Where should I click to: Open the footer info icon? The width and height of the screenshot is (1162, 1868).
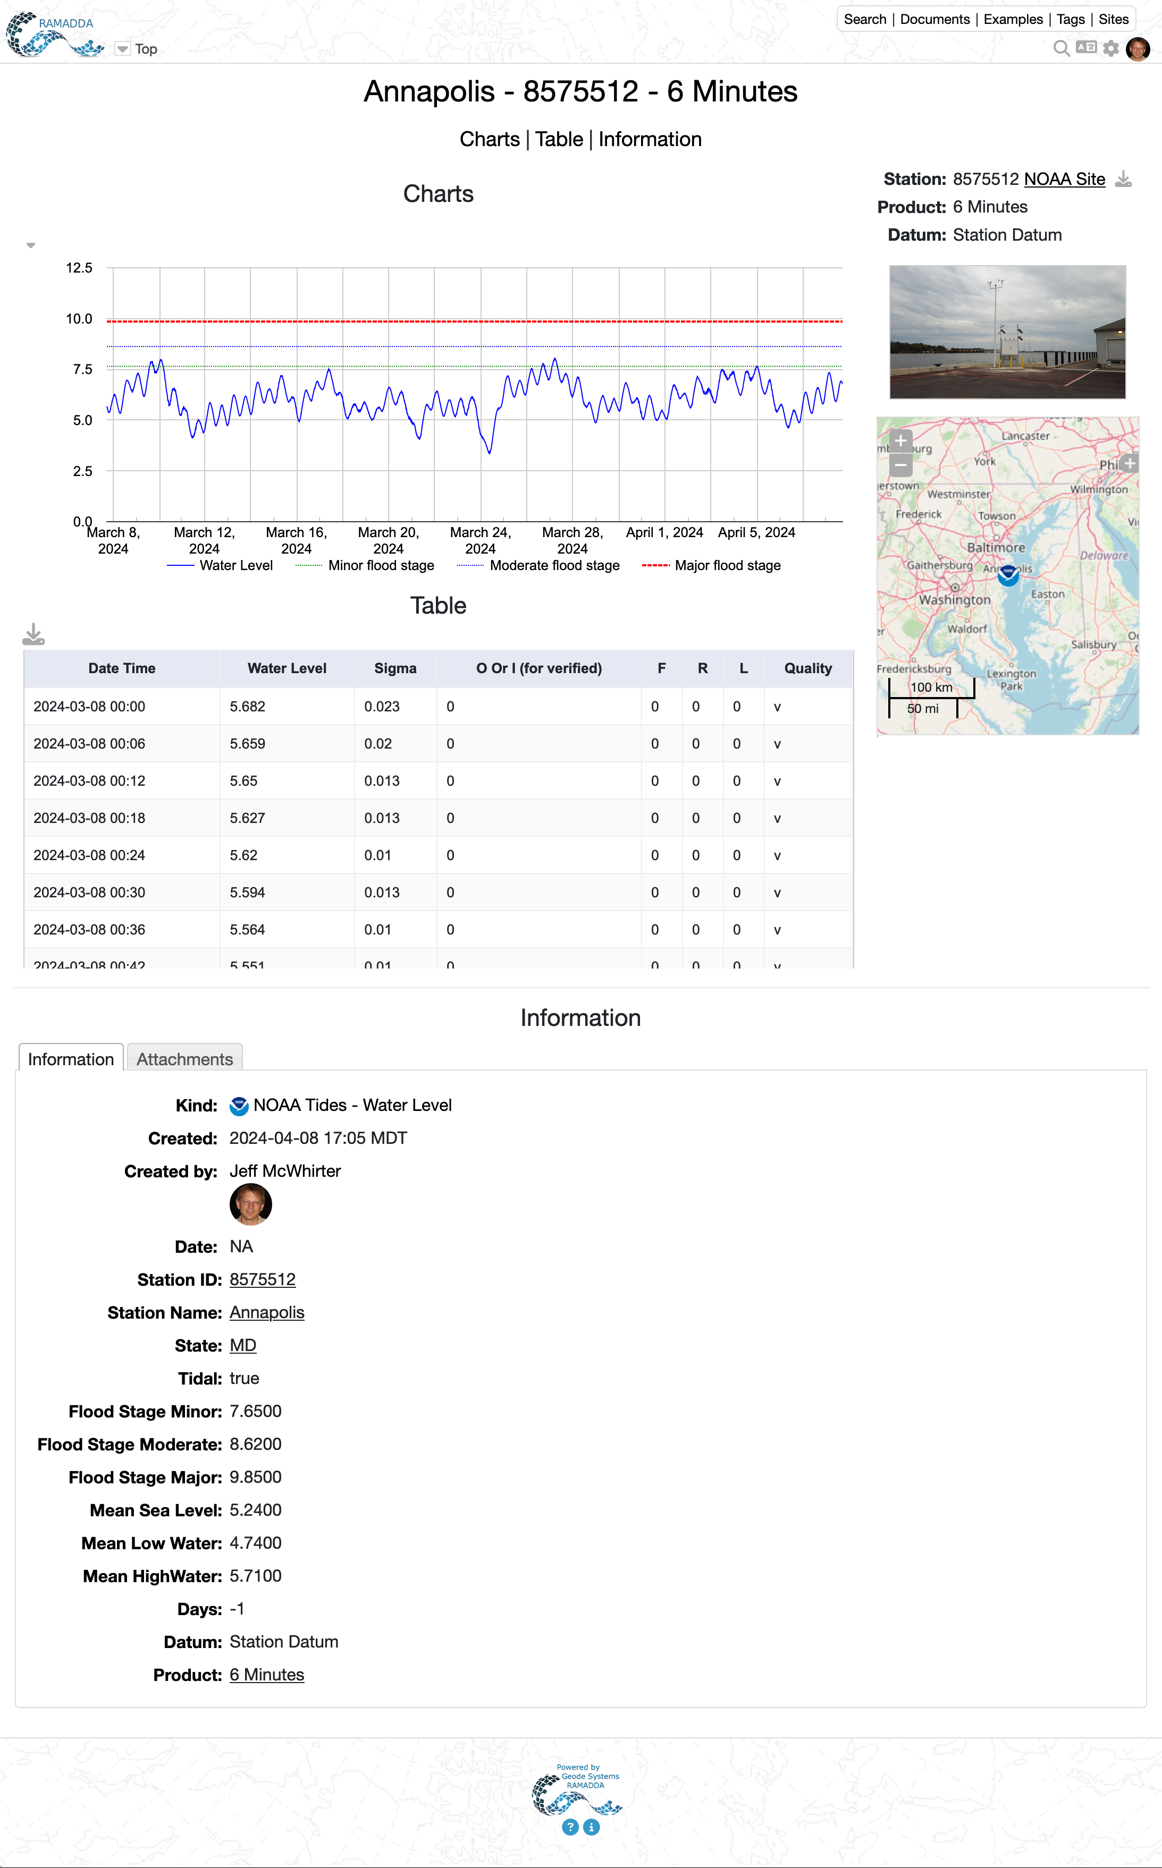591,1827
